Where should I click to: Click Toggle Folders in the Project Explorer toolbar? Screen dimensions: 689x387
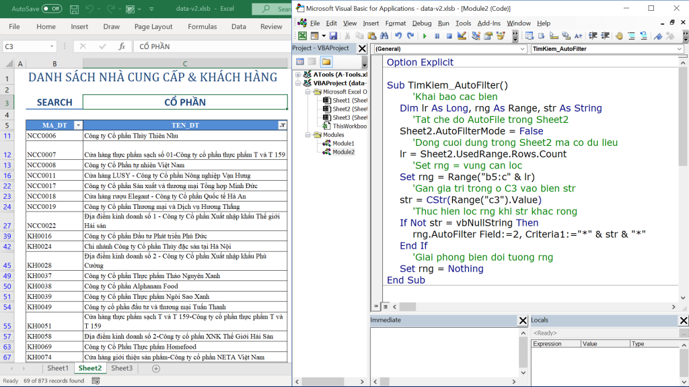coord(326,61)
